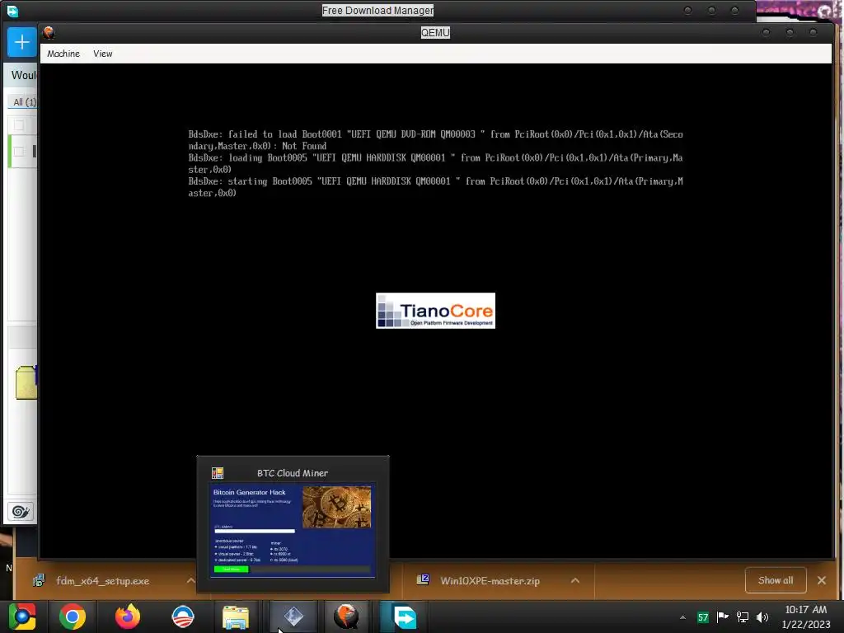Click the Free Download Manager title bar icon

[x=12, y=11]
